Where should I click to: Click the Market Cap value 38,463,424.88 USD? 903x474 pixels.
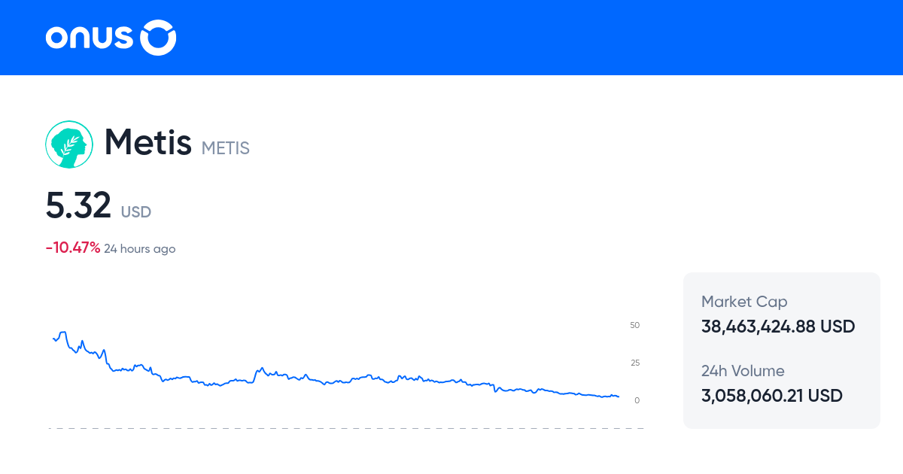coord(778,327)
